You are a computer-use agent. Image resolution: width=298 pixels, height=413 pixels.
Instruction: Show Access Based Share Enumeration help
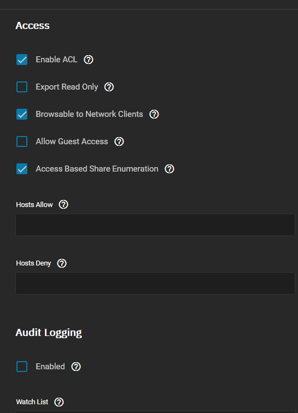tap(170, 169)
